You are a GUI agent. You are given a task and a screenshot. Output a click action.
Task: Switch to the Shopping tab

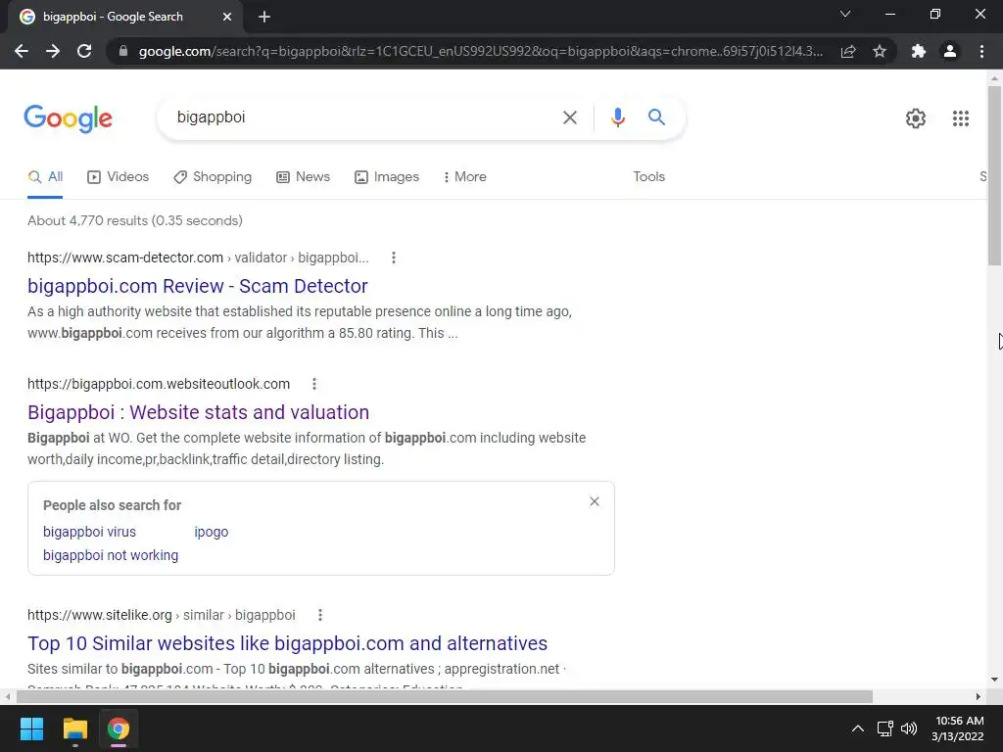(x=213, y=177)
